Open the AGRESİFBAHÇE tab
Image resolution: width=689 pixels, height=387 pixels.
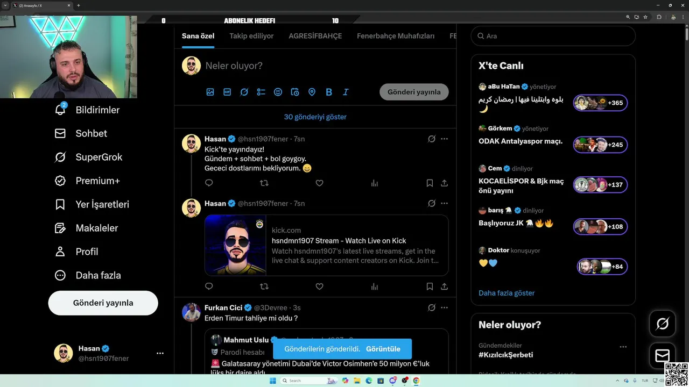tap(315, 36)
